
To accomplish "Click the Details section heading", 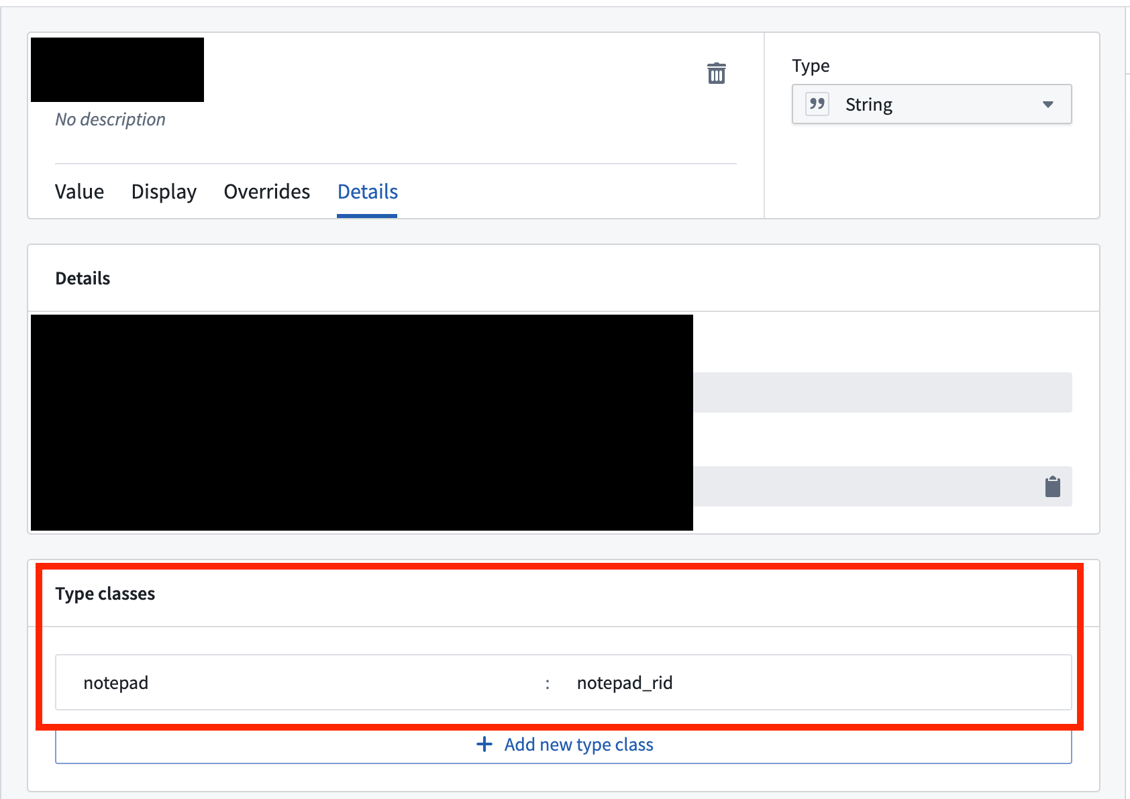I will click(x=83, y=278).
